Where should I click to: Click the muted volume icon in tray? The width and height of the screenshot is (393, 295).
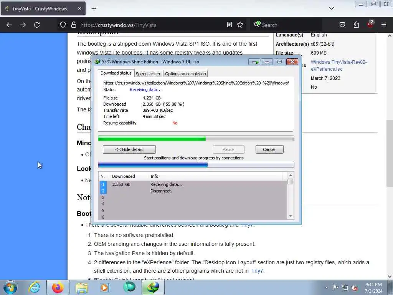[354, 288]
